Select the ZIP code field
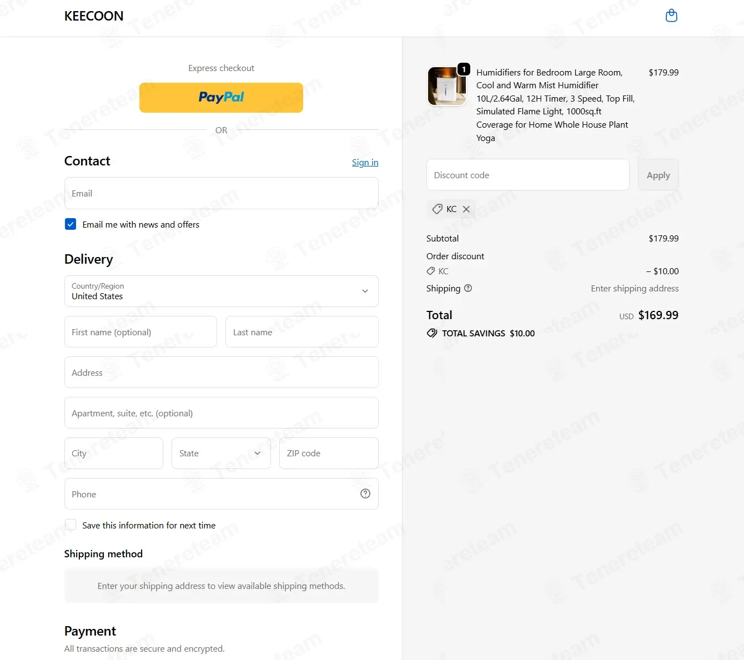 [329, 453]
